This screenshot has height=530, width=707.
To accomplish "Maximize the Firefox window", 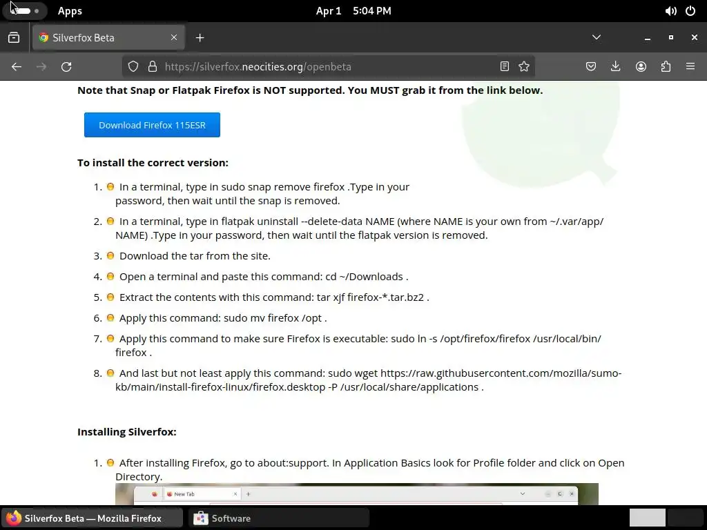I will (x=671, y=37).
